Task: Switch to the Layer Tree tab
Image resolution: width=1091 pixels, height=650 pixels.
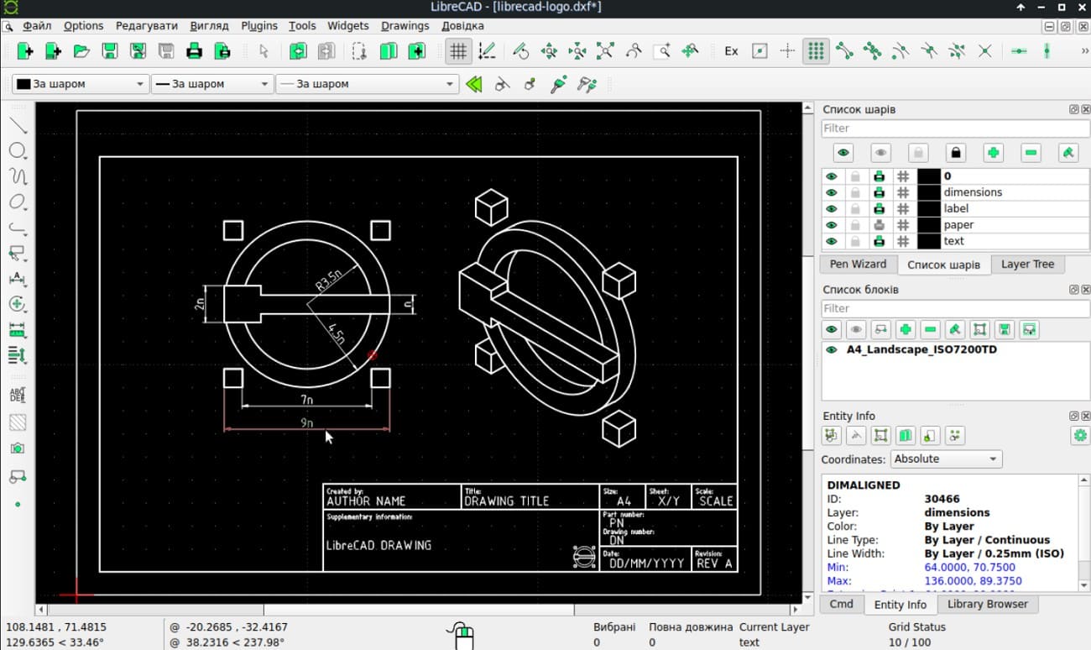Action: (1027, 264)
